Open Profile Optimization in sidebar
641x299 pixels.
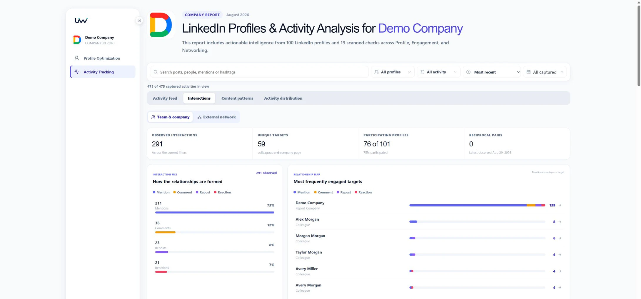click(103, 58)
